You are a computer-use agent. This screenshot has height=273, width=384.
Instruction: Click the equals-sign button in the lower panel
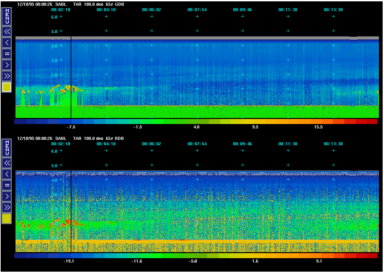point(7,185)
